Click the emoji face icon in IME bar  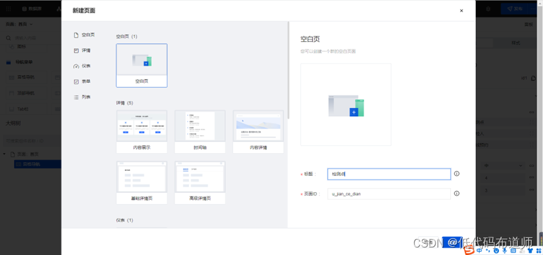point(496,251)
